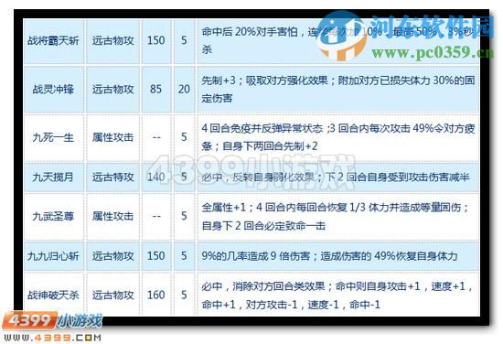Viewport: 503px width, 344px height.
Task: Click description starting 9%的几率造成9倍伤害
Action: click(x=329, y=256)
